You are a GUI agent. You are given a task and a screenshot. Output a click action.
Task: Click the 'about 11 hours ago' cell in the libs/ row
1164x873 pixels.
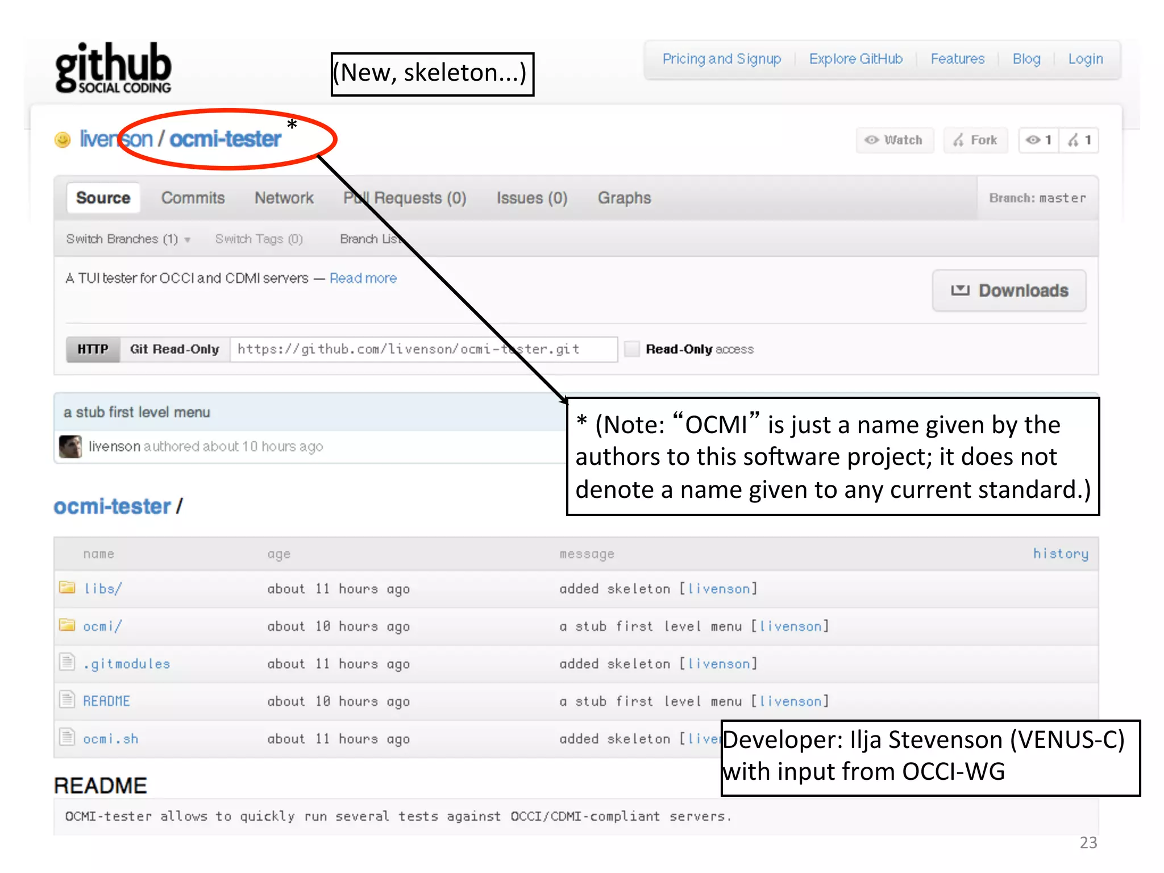339,589
